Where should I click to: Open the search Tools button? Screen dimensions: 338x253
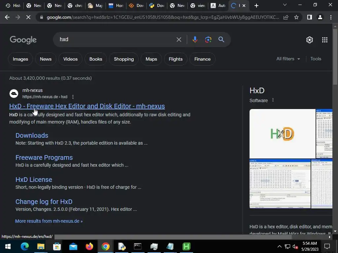316,59
